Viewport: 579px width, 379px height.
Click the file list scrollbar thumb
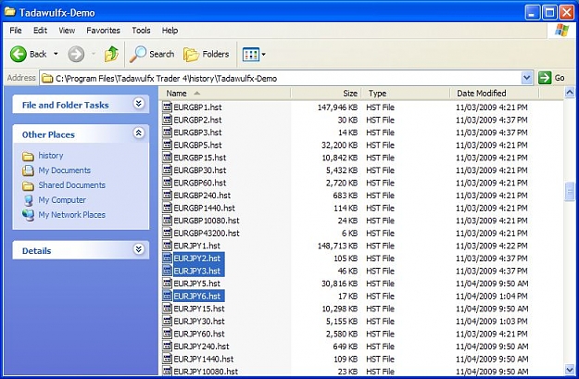point(570,192)
